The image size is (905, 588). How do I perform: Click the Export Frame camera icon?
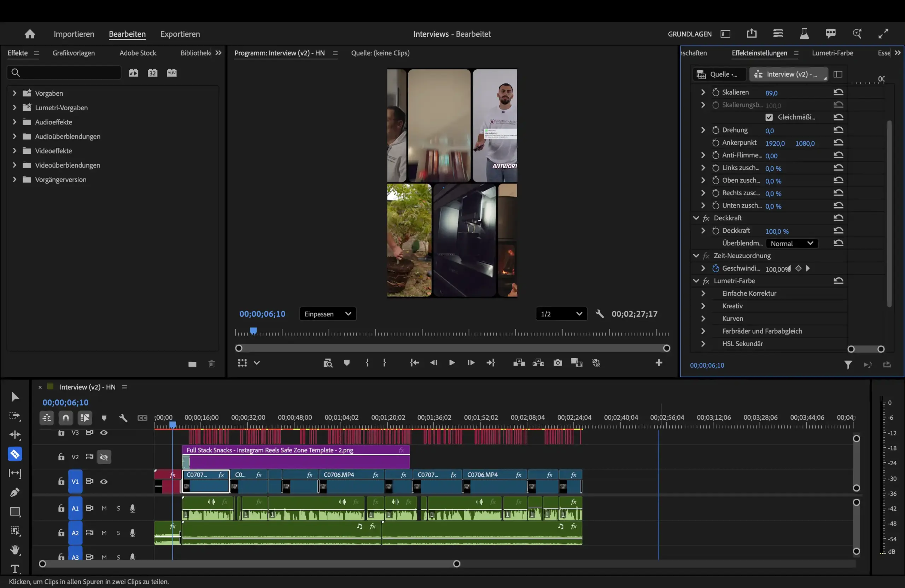click(557, 363)
